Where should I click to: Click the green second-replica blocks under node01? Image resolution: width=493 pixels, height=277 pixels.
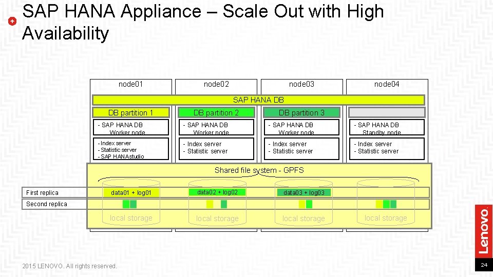(x=129, y=204)
